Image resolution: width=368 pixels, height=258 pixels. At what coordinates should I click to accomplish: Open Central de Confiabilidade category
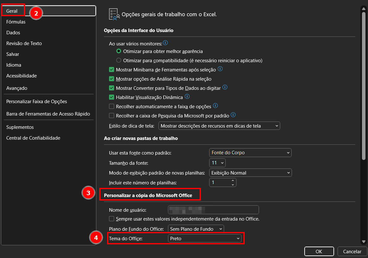(48, 138)
